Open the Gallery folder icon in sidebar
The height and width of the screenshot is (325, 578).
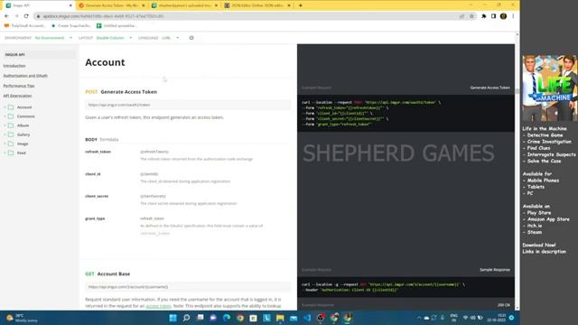11,135
